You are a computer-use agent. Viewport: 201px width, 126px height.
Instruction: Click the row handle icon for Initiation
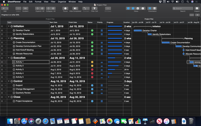pos(2,26)
